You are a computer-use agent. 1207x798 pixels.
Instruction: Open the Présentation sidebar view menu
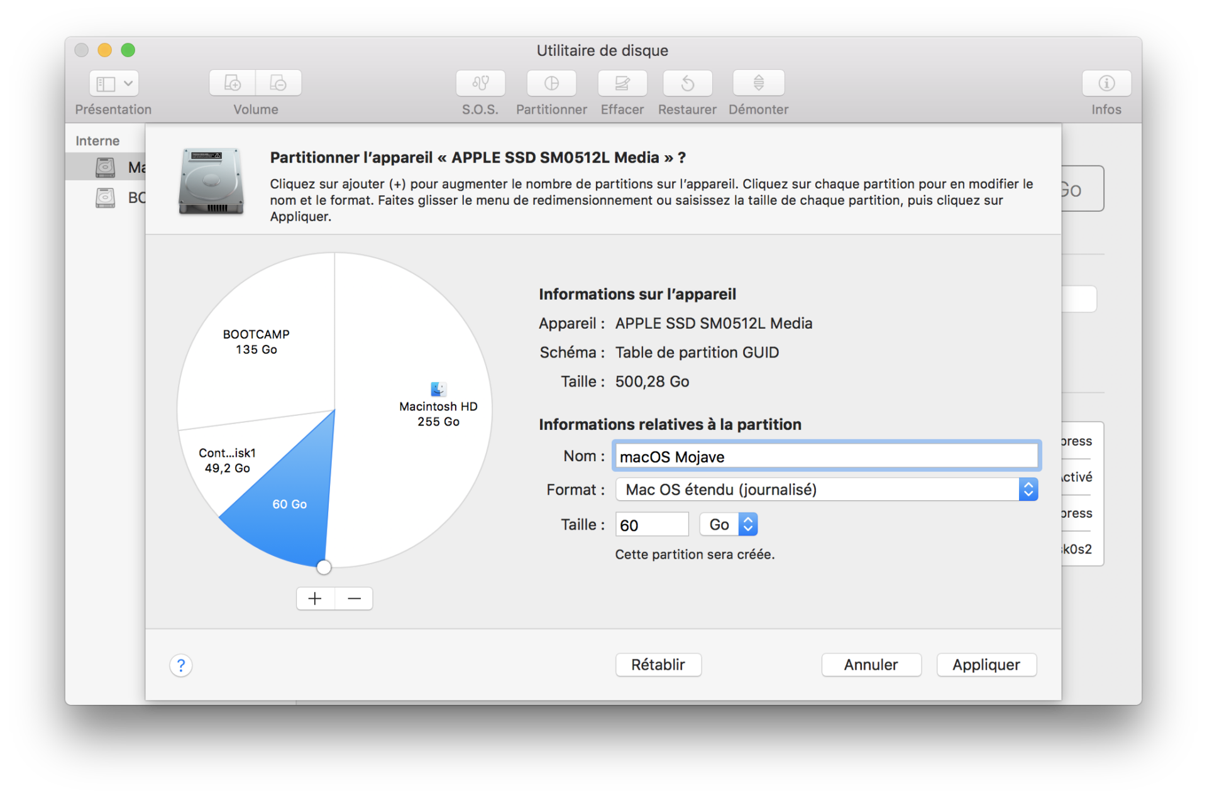(114, 83)
